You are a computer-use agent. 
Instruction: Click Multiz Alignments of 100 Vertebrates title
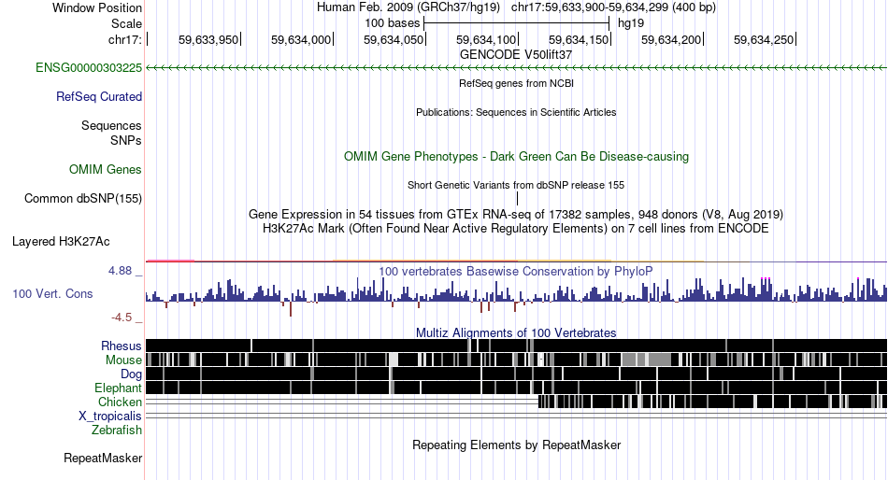[x=516, y=332]
